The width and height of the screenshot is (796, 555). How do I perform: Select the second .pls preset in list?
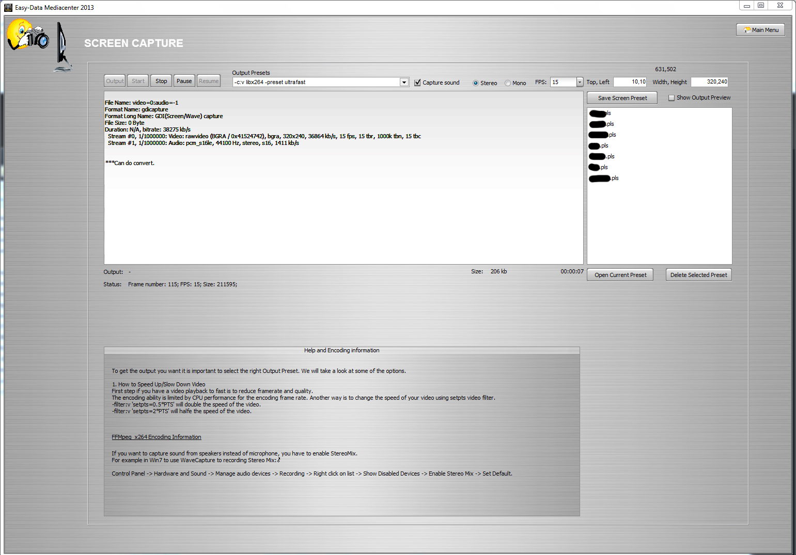click(601, 124)
